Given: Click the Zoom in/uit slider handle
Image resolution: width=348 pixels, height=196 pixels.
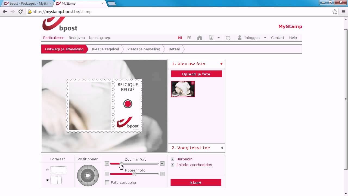Looking at the screenshot, I should coord(121,164).
